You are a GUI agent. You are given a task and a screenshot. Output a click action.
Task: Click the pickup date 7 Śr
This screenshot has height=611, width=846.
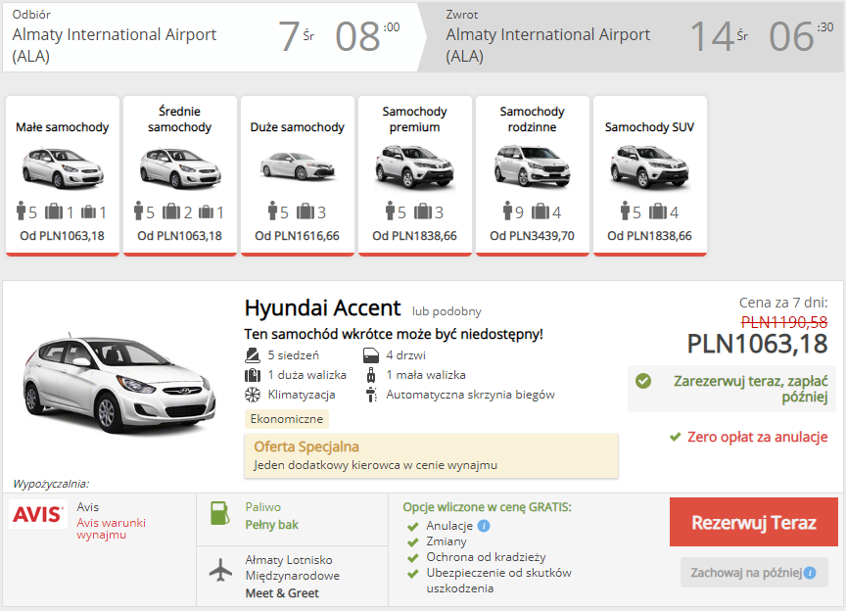pyautogui.click(x=297, y=36)
